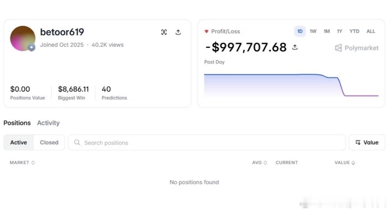Sort by the AVG column
The width and height of the screenshot is (390, 212).
259,162
